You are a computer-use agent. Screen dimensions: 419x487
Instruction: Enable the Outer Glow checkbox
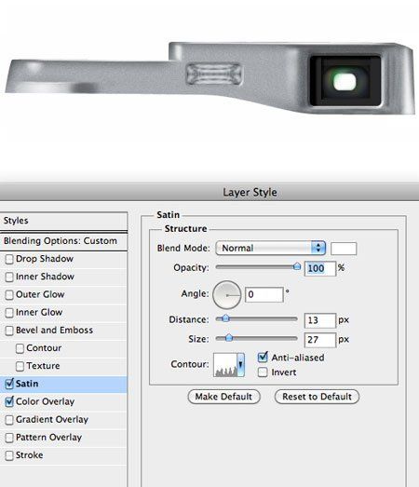tap(9, 295)
